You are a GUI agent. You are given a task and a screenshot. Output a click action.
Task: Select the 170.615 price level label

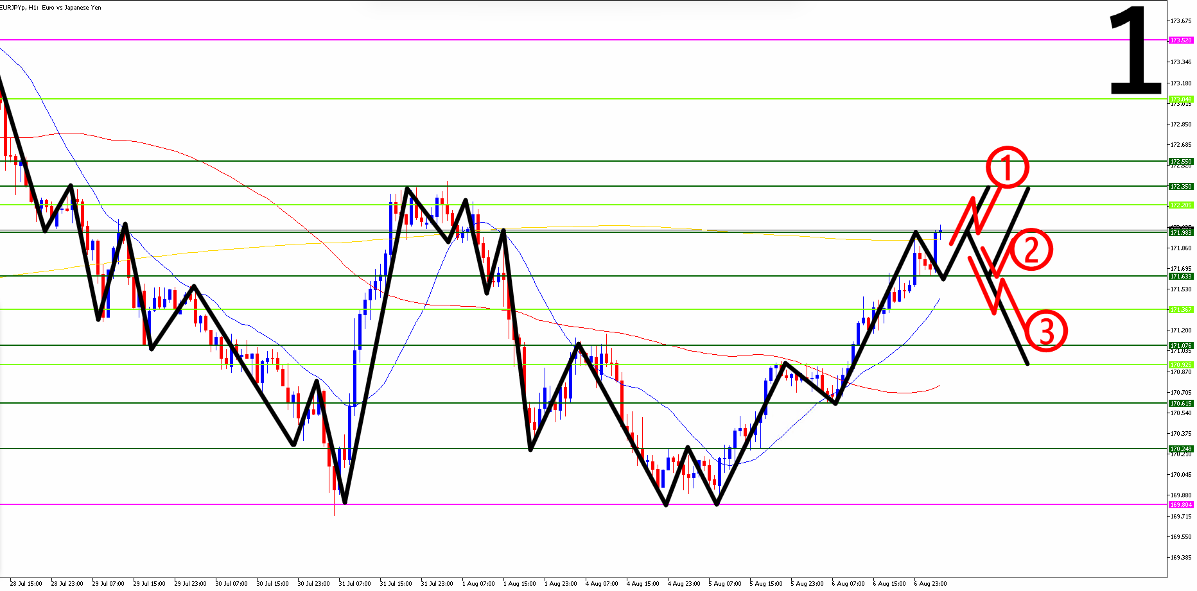point(1180,404)
